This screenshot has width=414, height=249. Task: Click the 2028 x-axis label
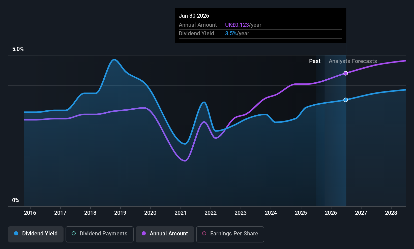[391, 213]
